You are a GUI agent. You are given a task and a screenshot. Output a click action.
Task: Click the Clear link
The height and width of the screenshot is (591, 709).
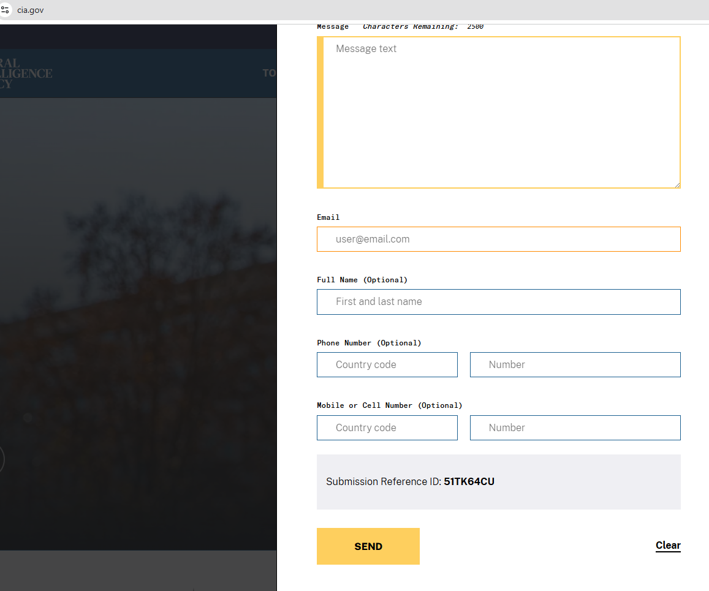pos(668,545)
